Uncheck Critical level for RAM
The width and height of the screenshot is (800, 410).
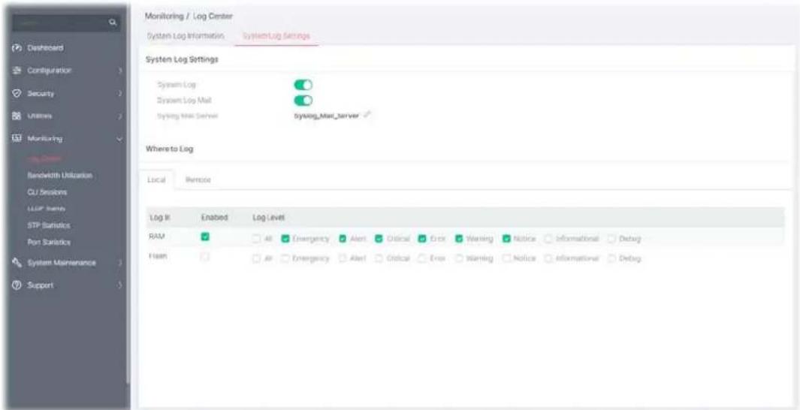click(x=379, y=238)
